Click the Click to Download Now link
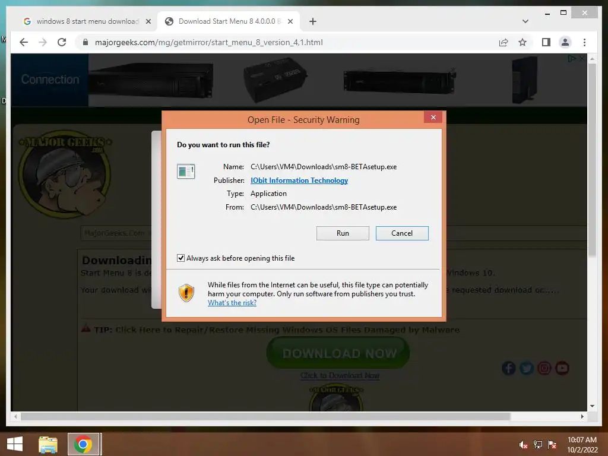608x456 pixels. click(340, 375)
